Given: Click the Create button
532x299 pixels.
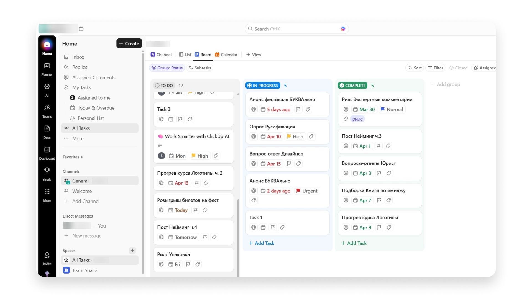Looking at the screenshot, I should click(x=129, y=43).
